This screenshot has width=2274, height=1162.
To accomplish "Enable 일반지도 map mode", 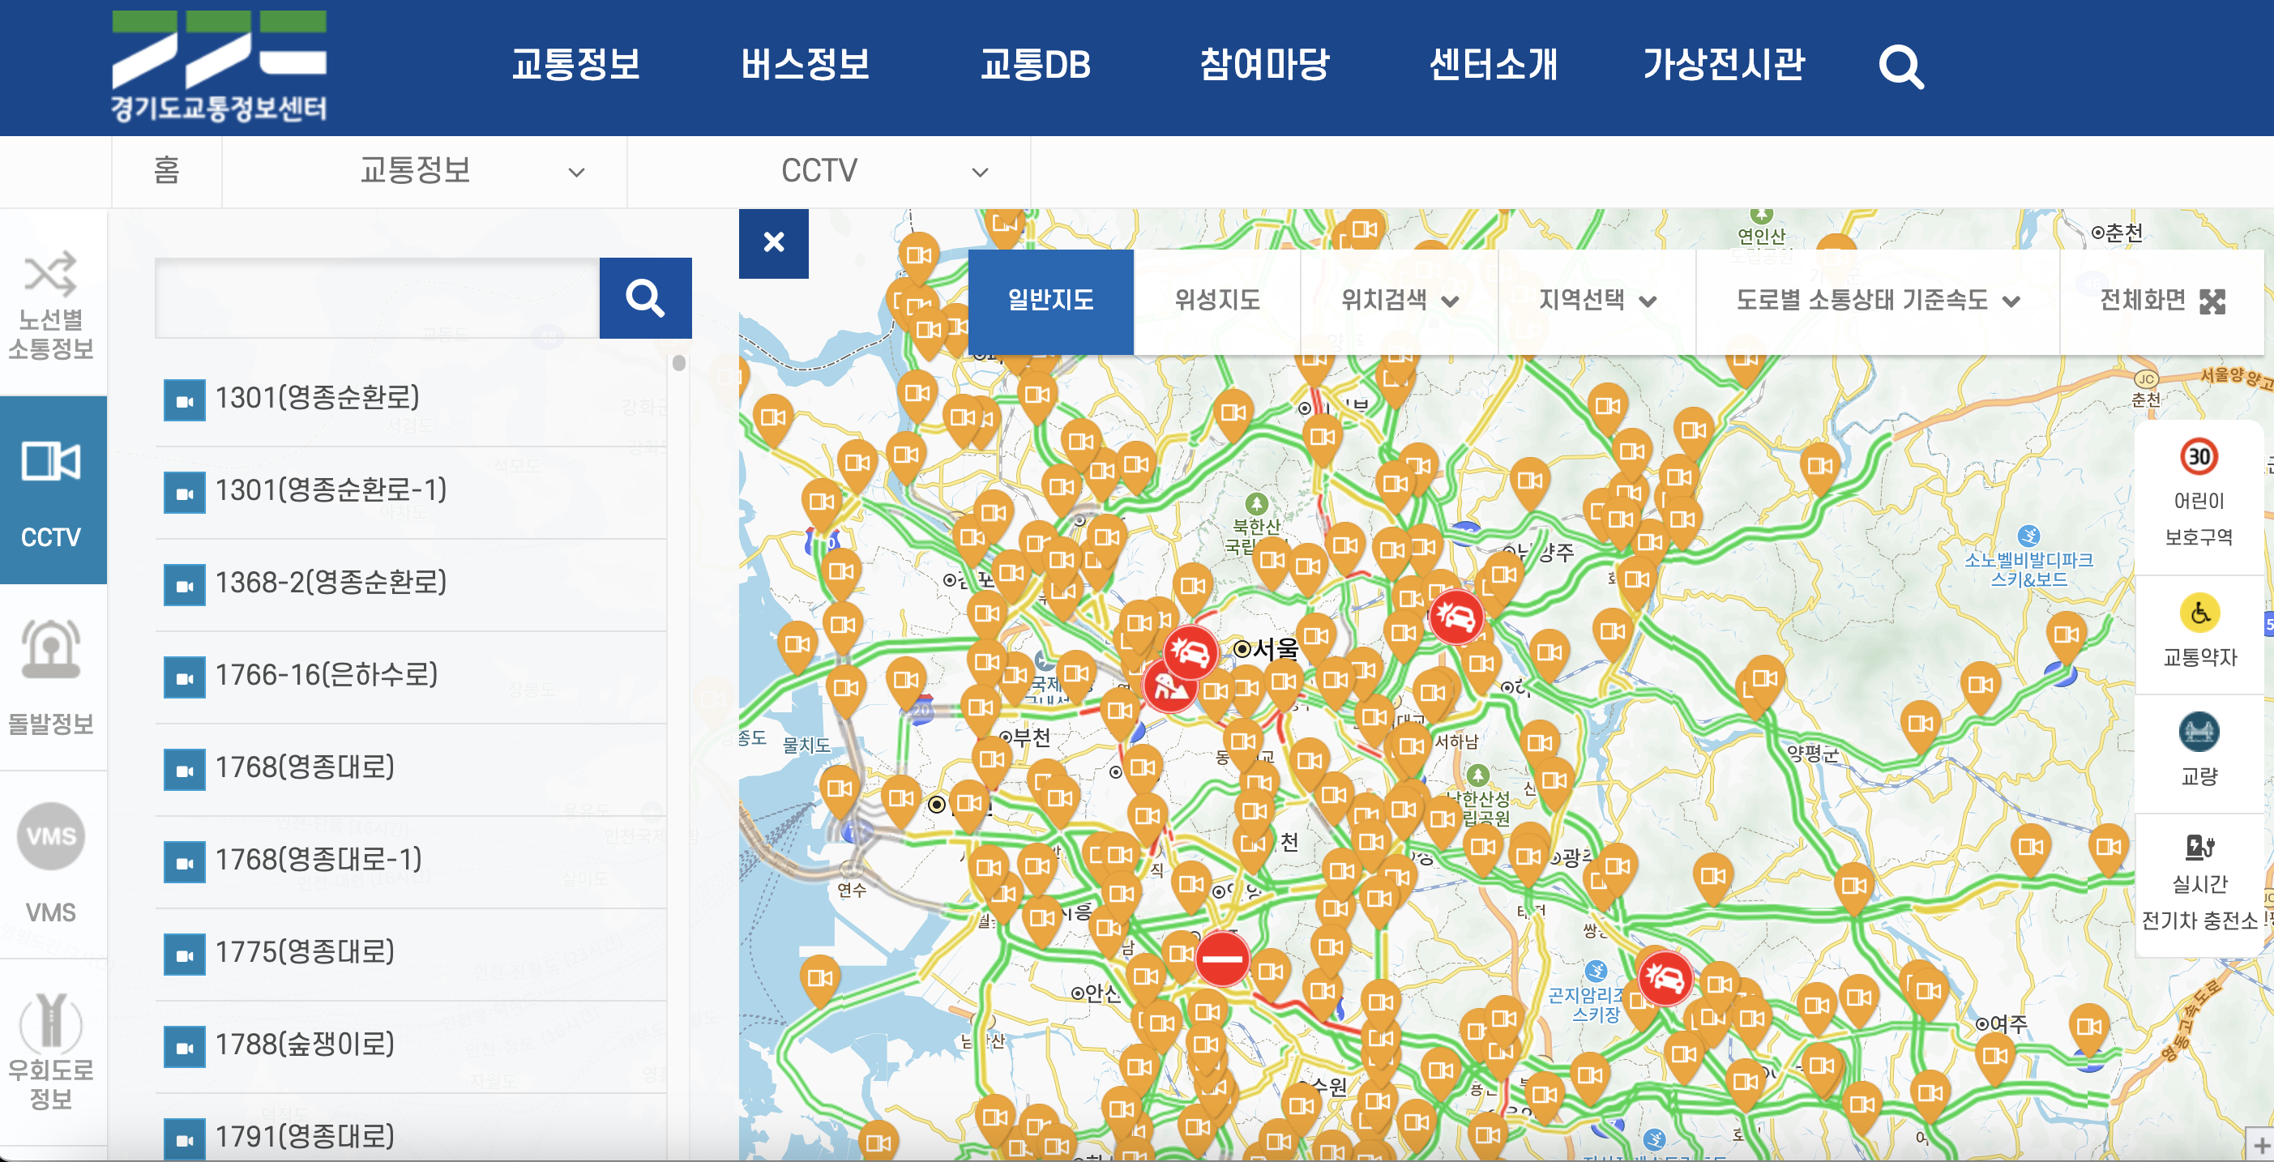I will click(1050, 301).
